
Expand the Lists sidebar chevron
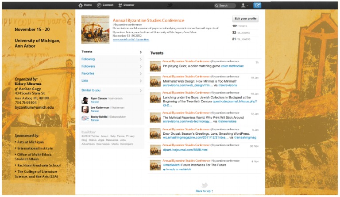141,81
